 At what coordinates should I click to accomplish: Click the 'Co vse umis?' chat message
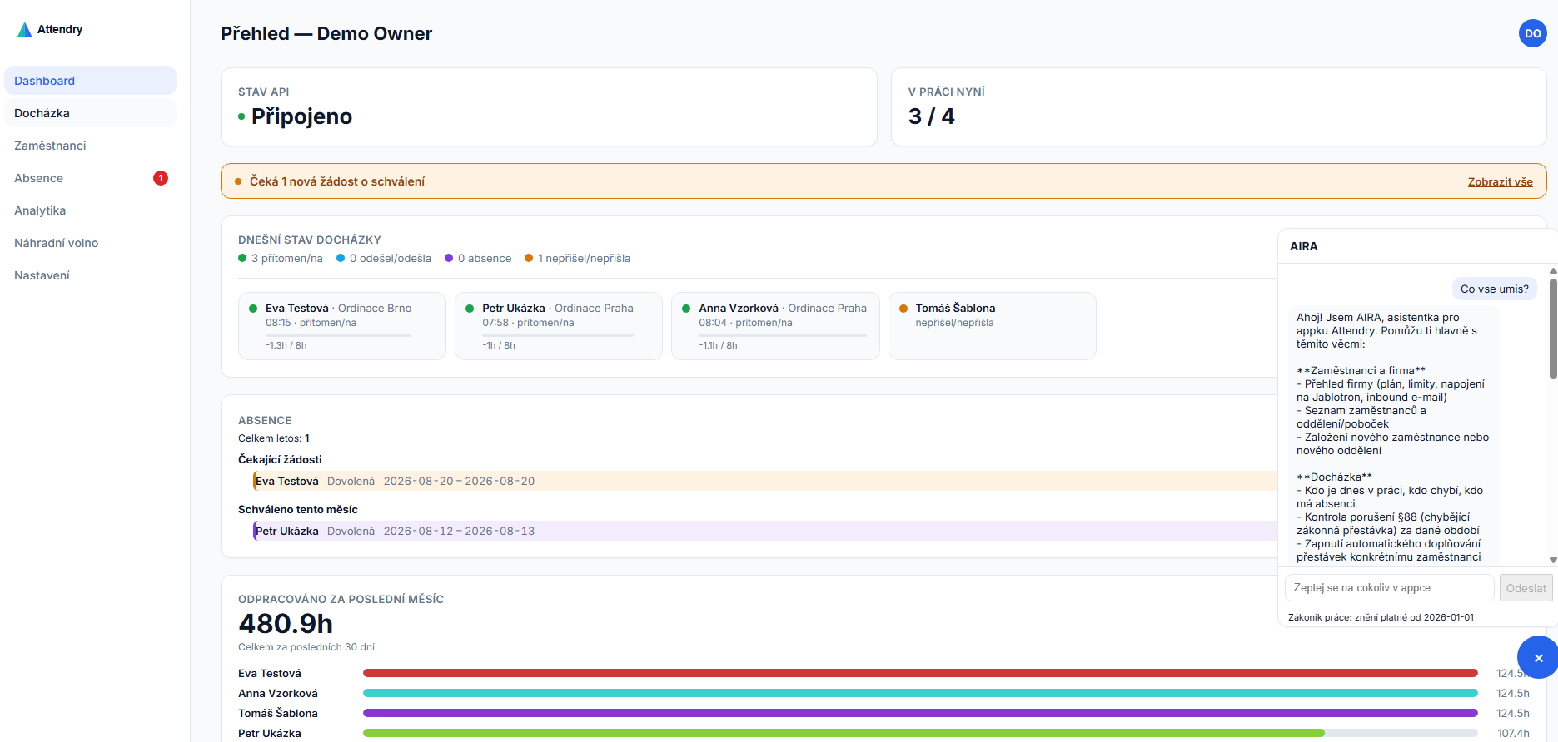coord(1494,289)
